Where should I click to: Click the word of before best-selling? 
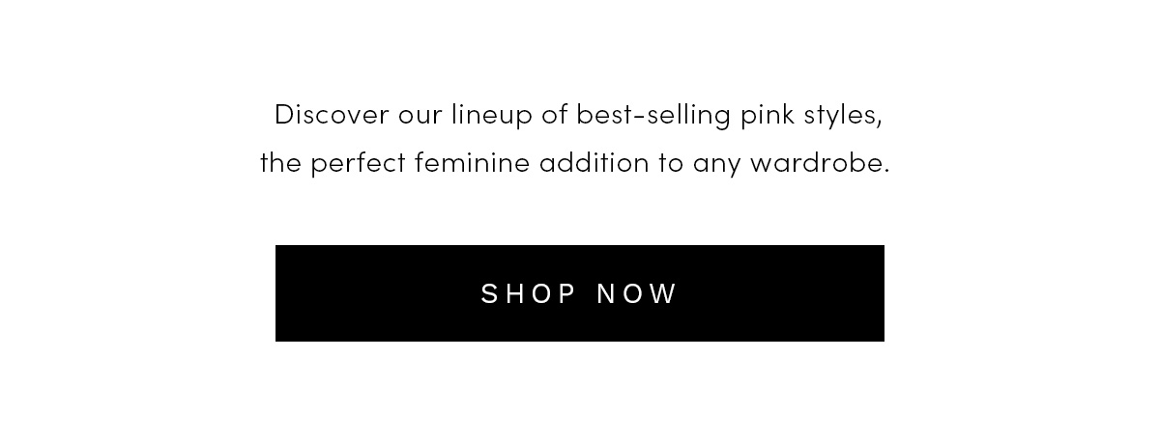click(553, 115)
